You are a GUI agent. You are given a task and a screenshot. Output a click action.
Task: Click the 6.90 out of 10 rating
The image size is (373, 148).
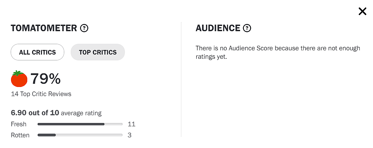pyautogui.click(x=35, y=113)
